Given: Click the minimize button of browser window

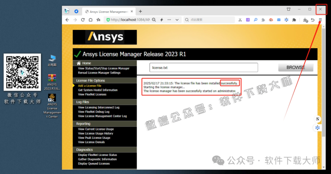Looking at the screenshot, I should (299, 9).
